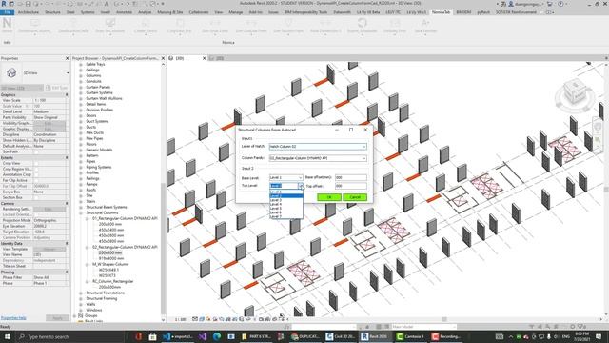
Task: Collapse the Camera section in Properties
Action: point(67,203)
